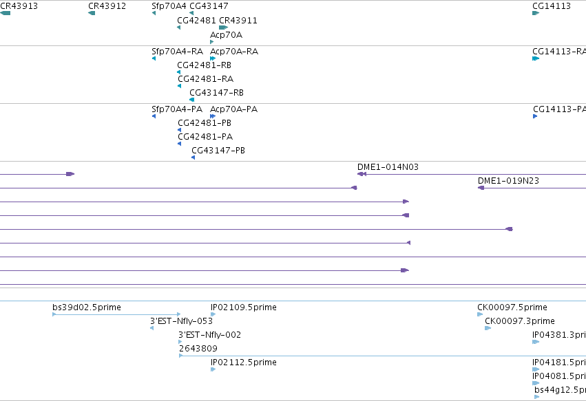
Task: Select feature 2643809 label
Action: click(x=198, y=349)
